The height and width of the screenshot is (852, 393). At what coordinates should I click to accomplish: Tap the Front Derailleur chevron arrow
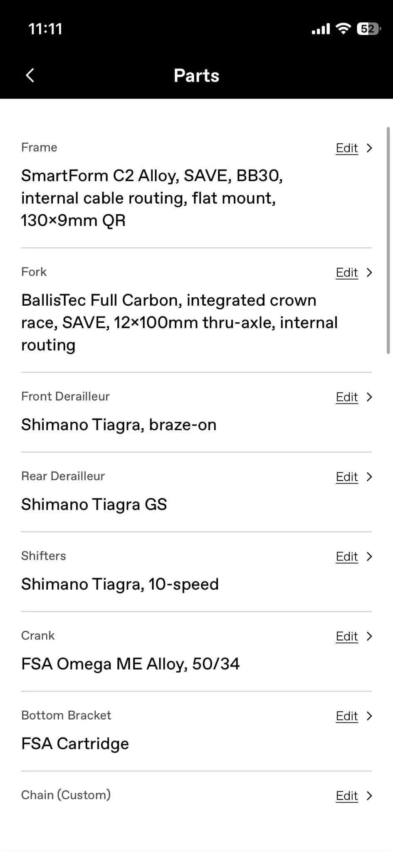(369, 397)
